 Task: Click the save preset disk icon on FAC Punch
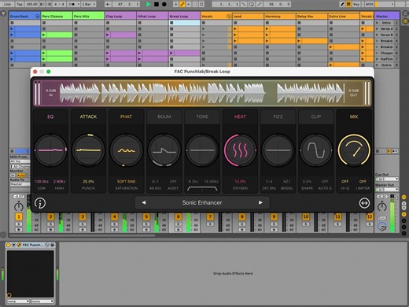click(53, 245)
